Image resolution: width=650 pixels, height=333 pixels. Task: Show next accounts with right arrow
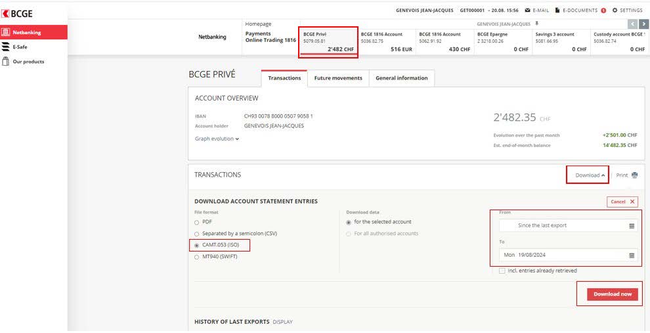pos(644,24)
